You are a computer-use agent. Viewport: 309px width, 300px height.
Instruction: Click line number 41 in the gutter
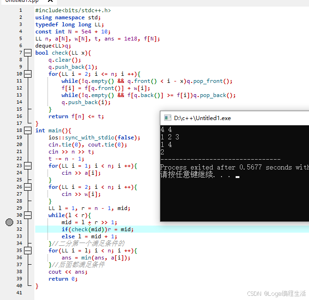(x=19, y=293)
